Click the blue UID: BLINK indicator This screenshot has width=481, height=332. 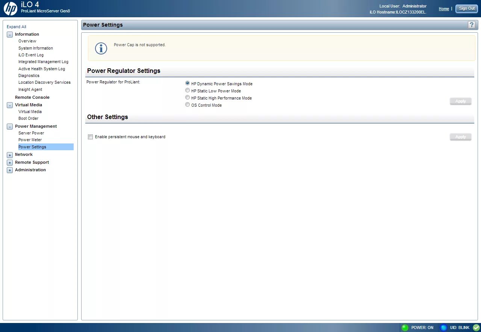444,327
